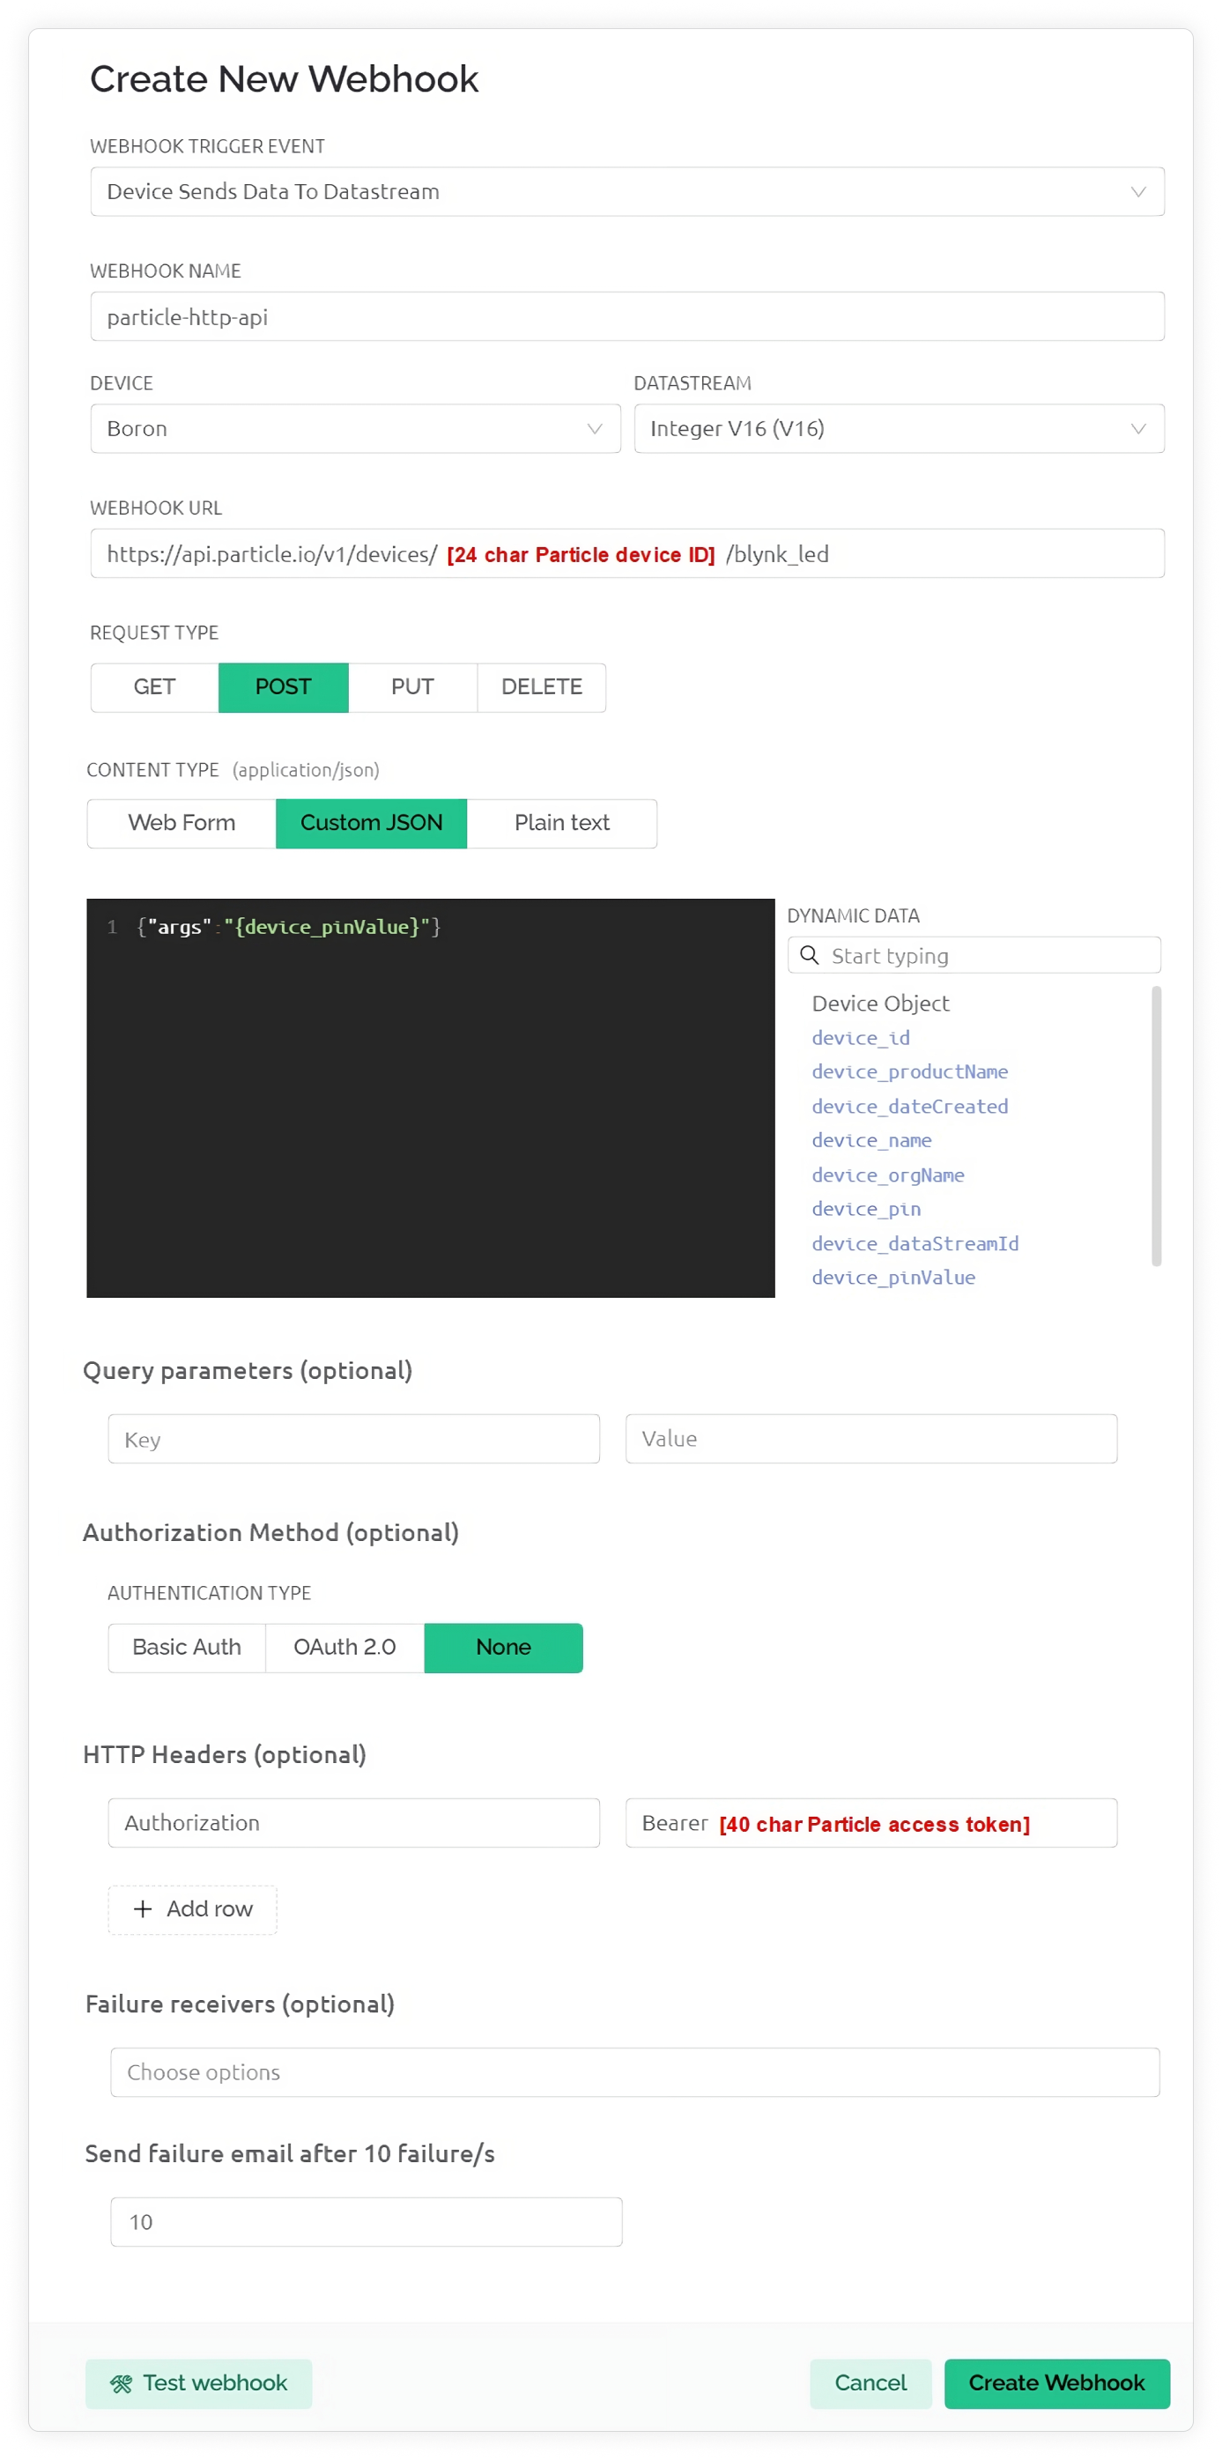The image size is (1222, 2460).
Task: Open the Failure receivers Choose options selector
Action: pos(635,2072)
